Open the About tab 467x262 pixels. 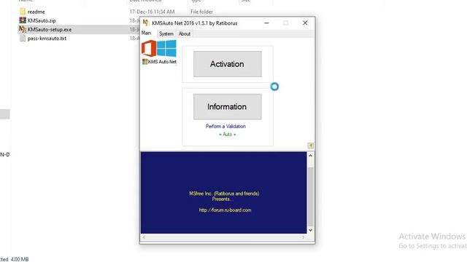click(x=185, y=34)
